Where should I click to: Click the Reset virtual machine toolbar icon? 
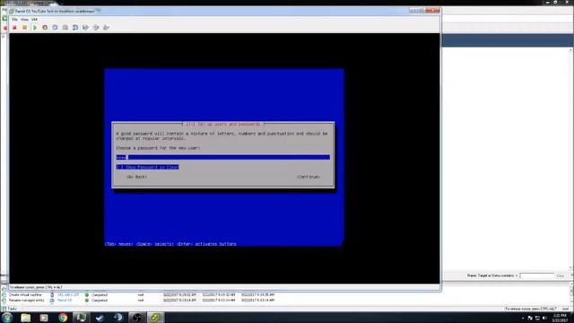pos(45,28)
